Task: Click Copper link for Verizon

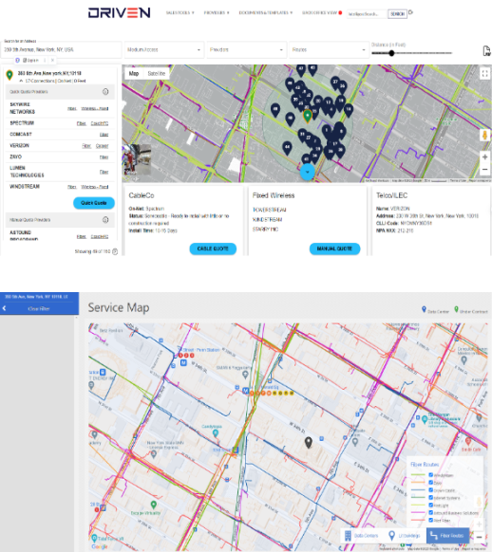Action: (103, 146)
